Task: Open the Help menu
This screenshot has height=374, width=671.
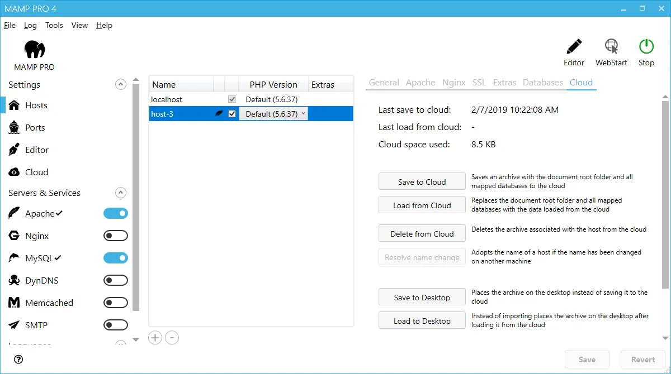Action: pos(104,25)
